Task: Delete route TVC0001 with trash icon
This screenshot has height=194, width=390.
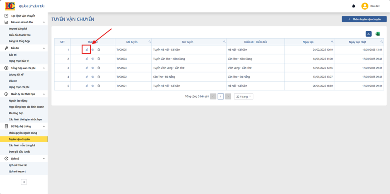Action: (98, 86)
